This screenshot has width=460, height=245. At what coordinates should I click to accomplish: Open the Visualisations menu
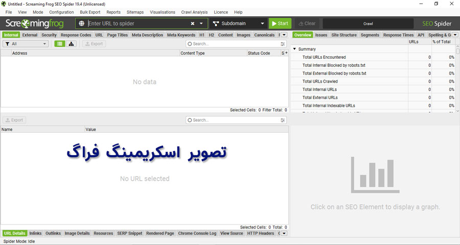[163, 12]
